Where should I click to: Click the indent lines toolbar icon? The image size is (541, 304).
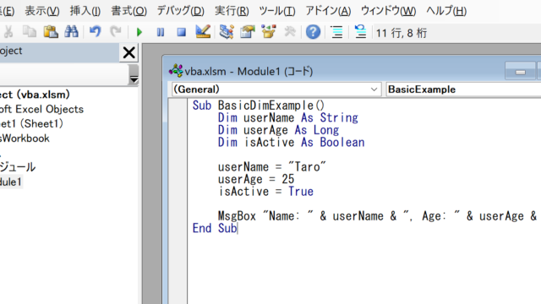tap(336, 32)
